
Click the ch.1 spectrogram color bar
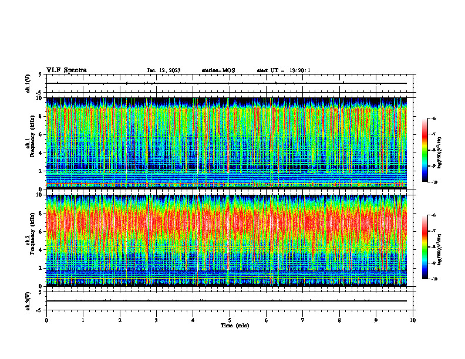[x=425, y=150]
